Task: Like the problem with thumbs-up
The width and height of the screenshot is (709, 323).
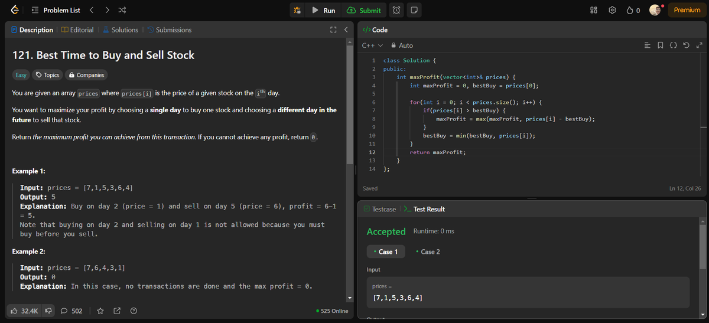Action: click(x=25, y=311)
